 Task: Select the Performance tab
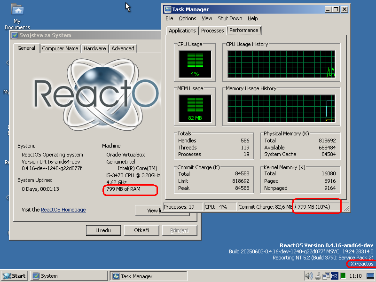(x=244, y=30)
